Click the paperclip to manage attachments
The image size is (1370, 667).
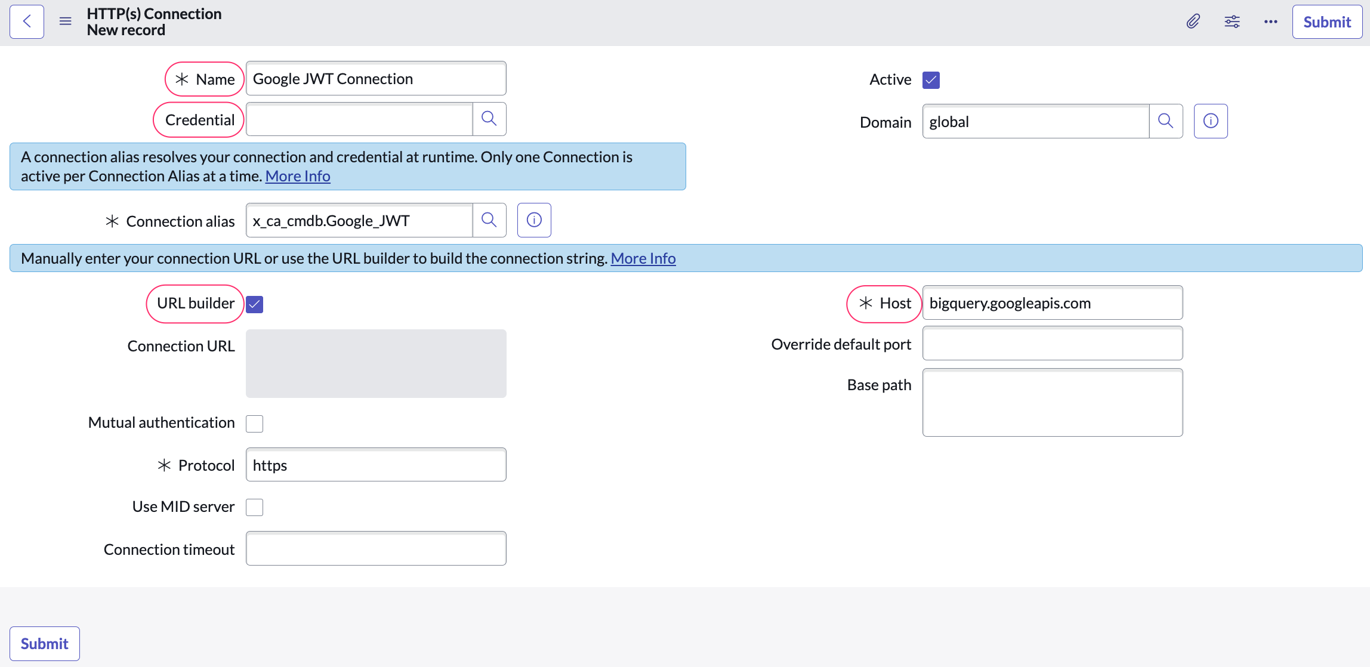click(1193, 21)
